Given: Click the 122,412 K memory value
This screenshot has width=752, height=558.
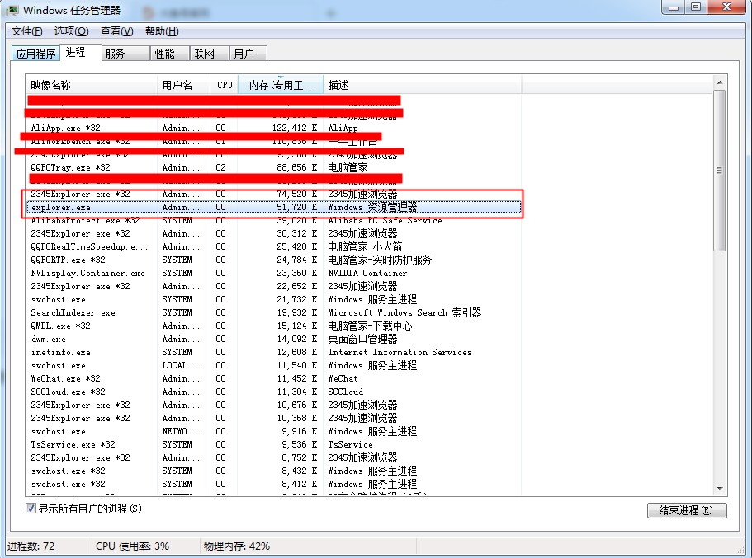Looking at the screenshot, I should [295, 128].
